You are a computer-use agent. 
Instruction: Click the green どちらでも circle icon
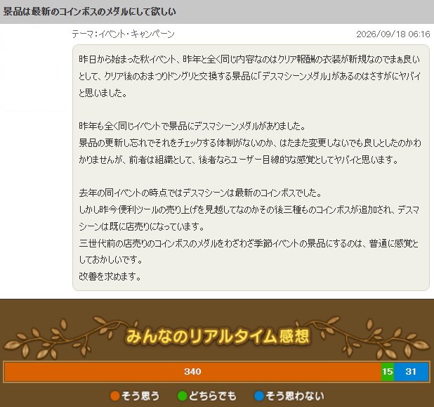(182, 396)
